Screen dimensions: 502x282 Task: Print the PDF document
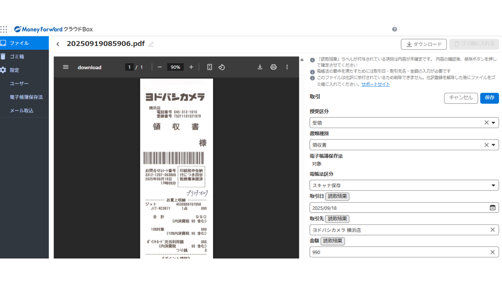(273, 67)
